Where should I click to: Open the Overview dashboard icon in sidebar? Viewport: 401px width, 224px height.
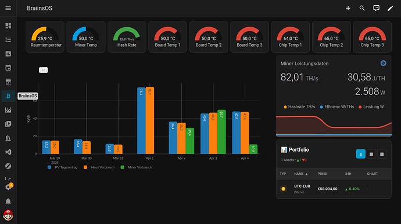[x=8, y=25]
